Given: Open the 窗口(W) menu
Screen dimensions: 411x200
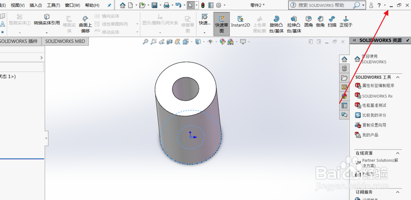Looking at the screenshot, I should click(72, 5).
